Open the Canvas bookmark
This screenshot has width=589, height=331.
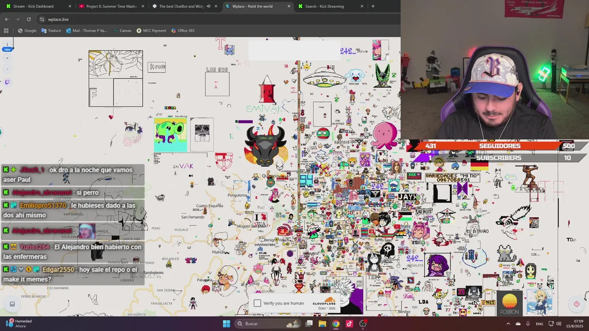click(122, 30)
